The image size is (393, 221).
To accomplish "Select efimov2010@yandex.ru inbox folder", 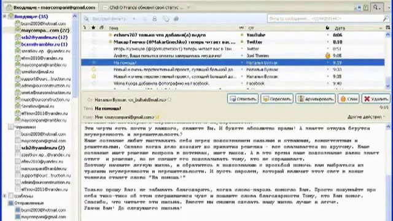I will pyautogui.click(x=42, y=58).
